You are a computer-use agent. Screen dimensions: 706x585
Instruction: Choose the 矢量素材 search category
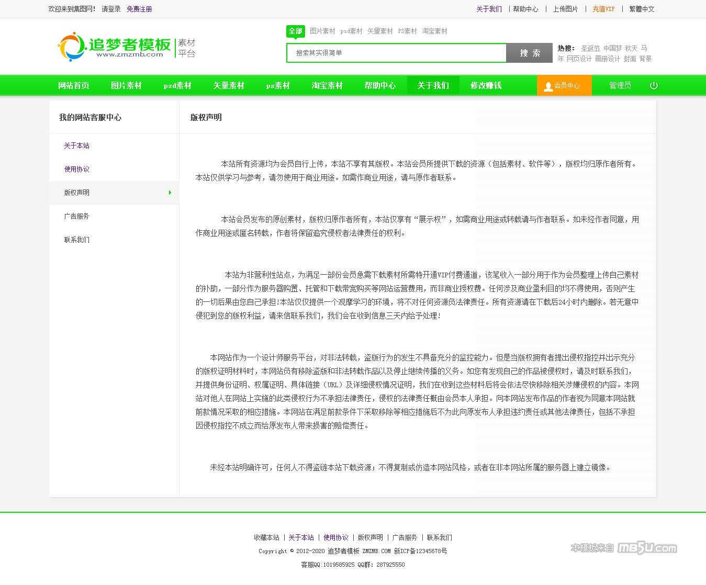click(380, 31)
